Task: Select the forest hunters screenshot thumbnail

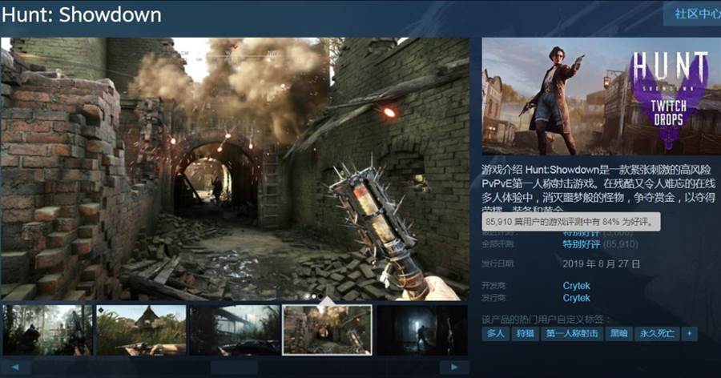Action: point(48,330)
